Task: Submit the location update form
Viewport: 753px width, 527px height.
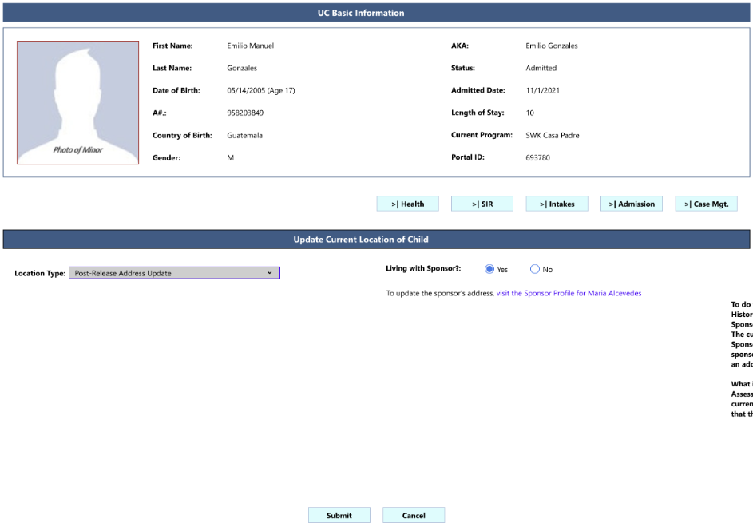Action: [339, 515]
